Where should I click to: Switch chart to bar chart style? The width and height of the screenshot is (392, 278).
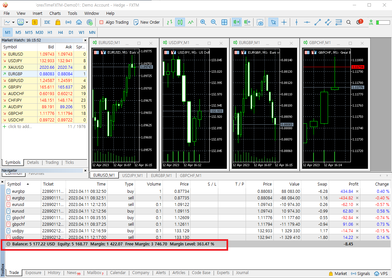click(x=169, y=22)
